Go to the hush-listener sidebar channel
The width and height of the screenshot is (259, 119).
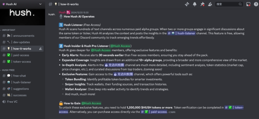pyautogui.click(x=22, y=82)
